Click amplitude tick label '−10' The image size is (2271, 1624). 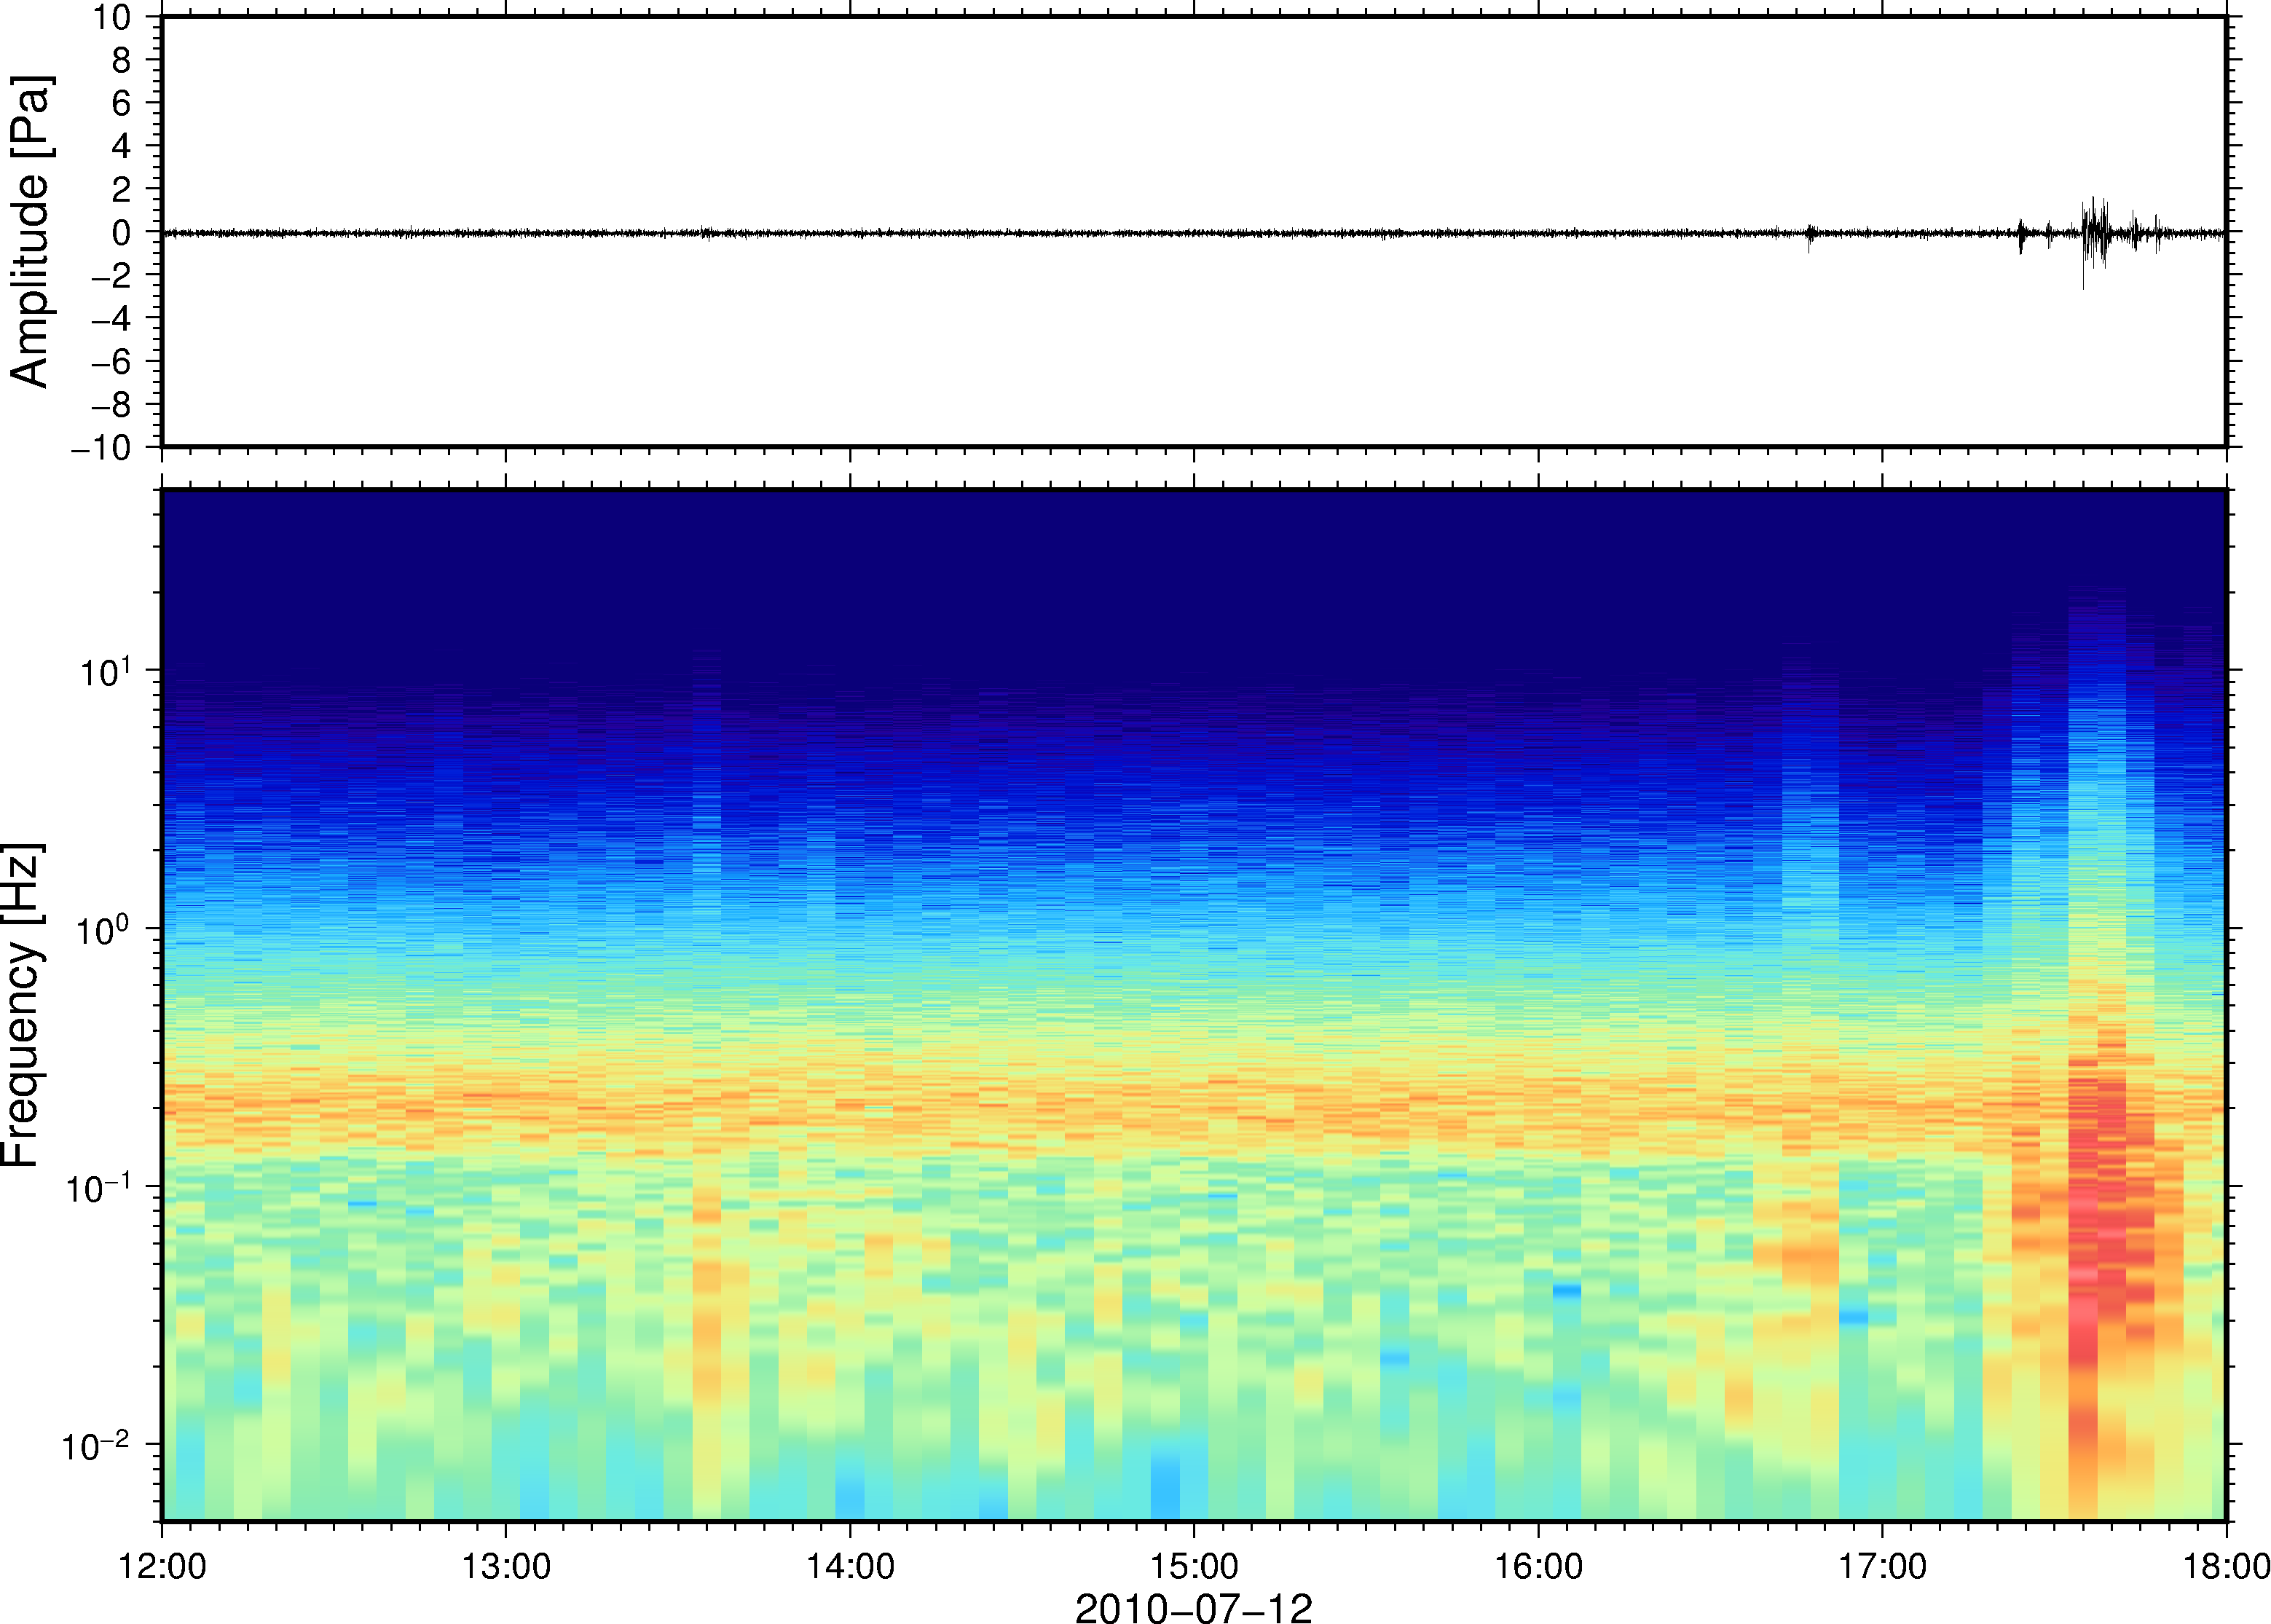tap(102, 448)
